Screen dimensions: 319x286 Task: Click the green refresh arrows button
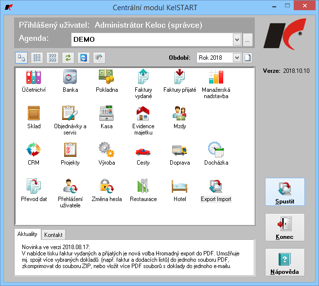point(68,58)
